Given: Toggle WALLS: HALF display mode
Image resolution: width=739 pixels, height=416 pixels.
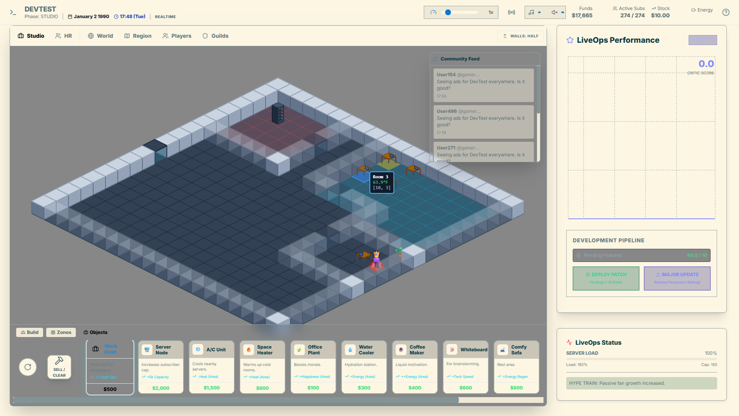Looking at the screenshot, I should pos(520,35).
